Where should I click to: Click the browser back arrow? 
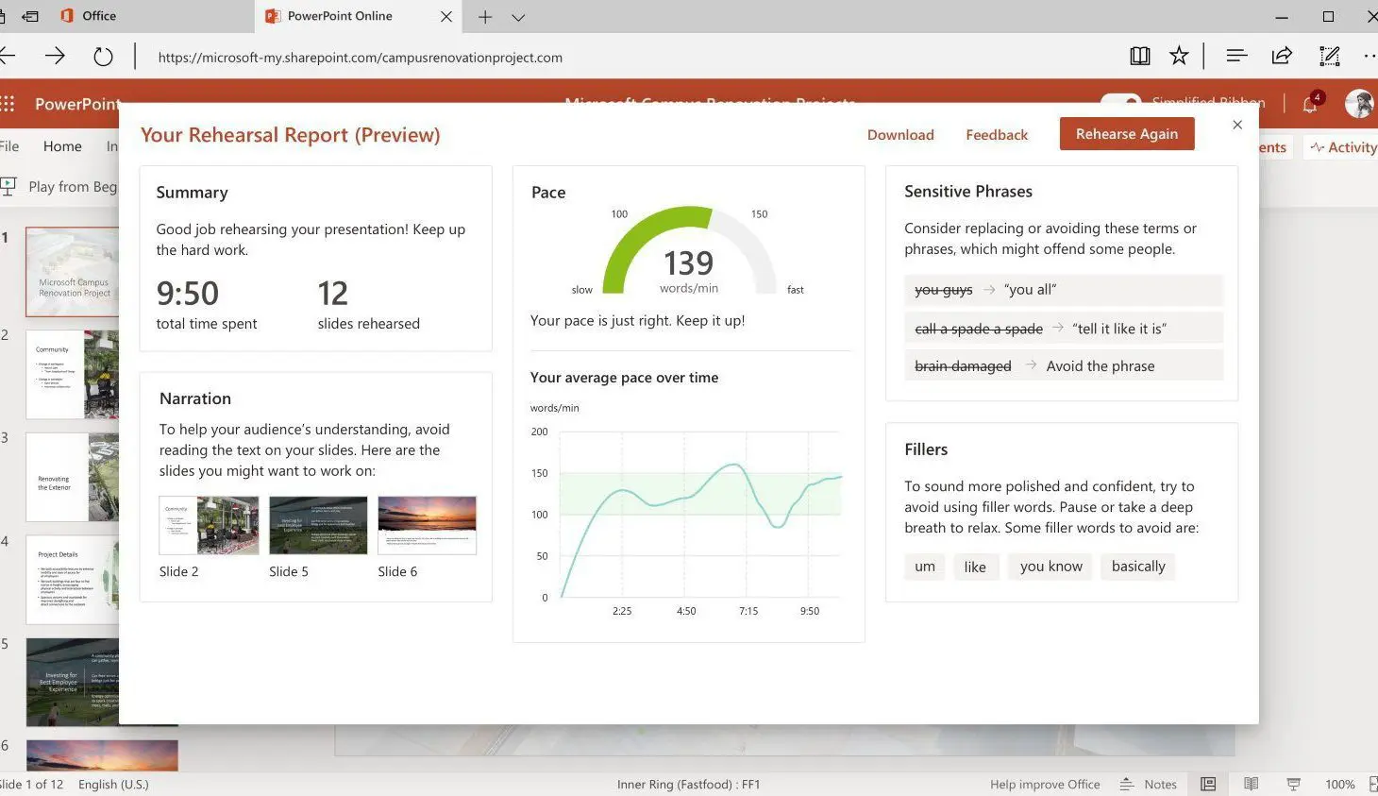8,57
